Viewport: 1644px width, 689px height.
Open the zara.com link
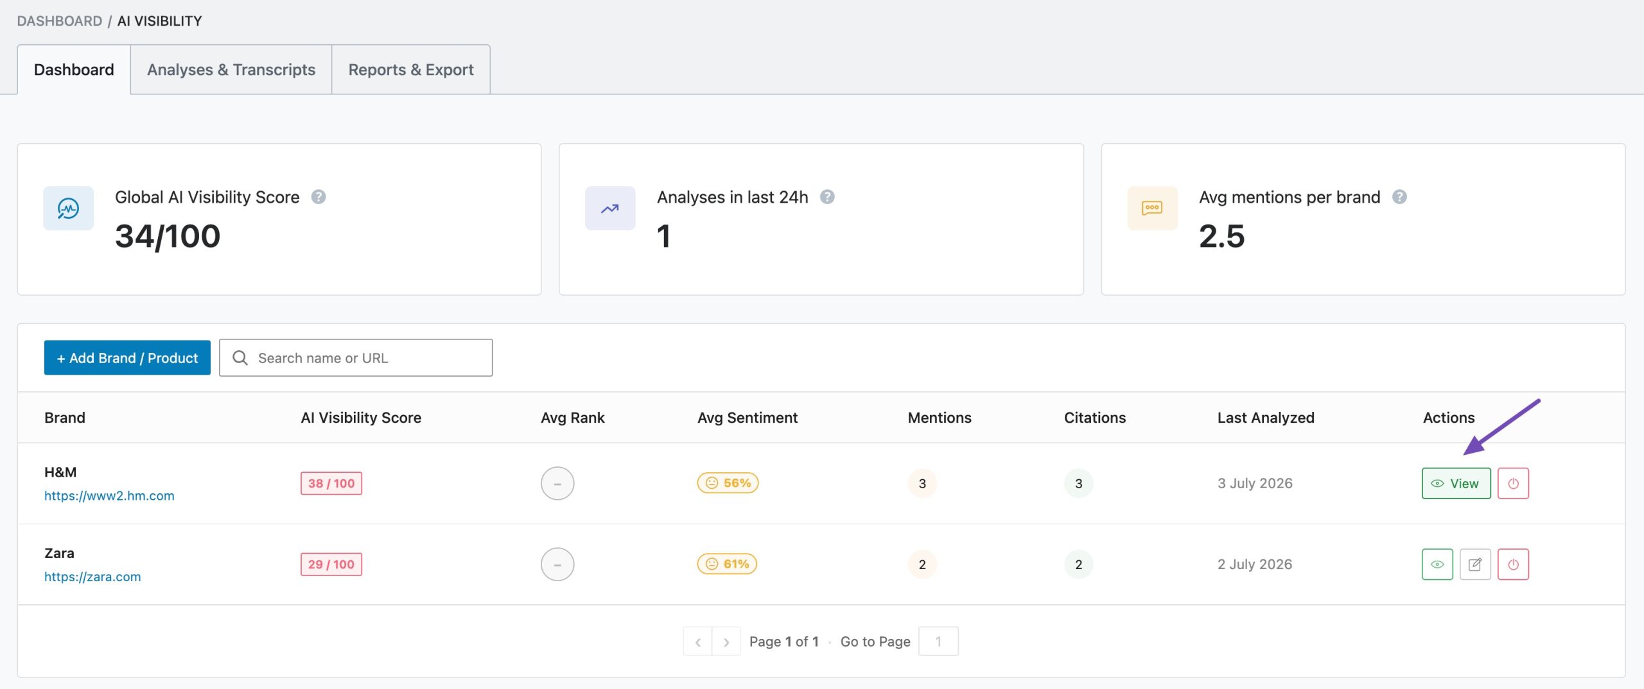pos(92,576)
